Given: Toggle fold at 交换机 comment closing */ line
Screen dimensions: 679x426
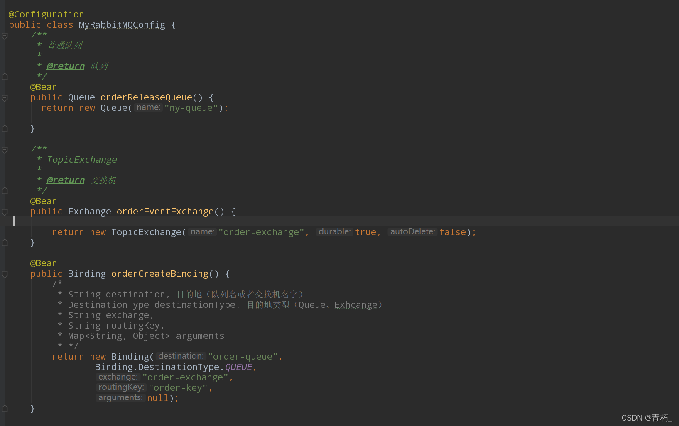Looking at the screenshot, I should pyautogui.click(x=5, y=190).
